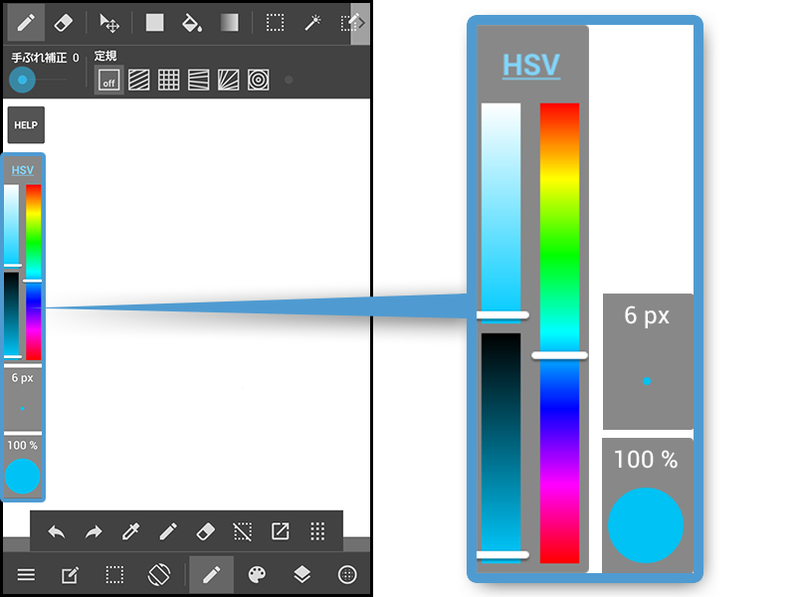Click the small hue rainbow bar

[x=34, y=272]
